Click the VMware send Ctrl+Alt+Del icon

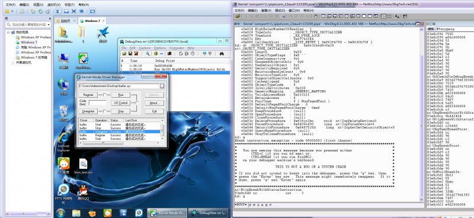pyautogui.click(x=22, y=11)
